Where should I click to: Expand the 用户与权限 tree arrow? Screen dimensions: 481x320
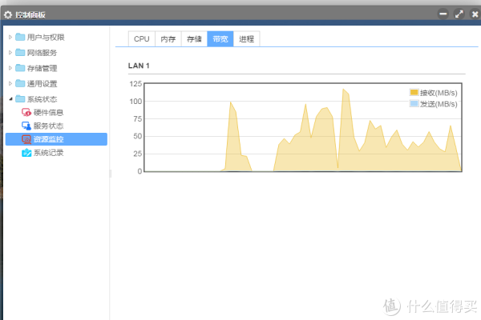10,38
